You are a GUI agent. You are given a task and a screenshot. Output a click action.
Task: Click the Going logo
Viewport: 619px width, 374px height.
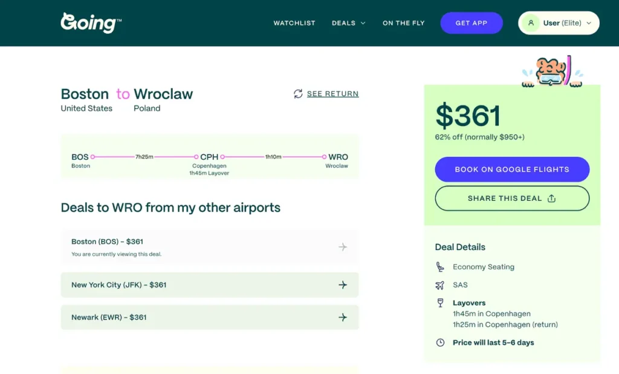click(x=90, y=22)
